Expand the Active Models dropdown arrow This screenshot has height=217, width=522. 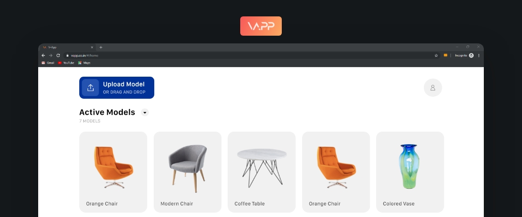145,112
